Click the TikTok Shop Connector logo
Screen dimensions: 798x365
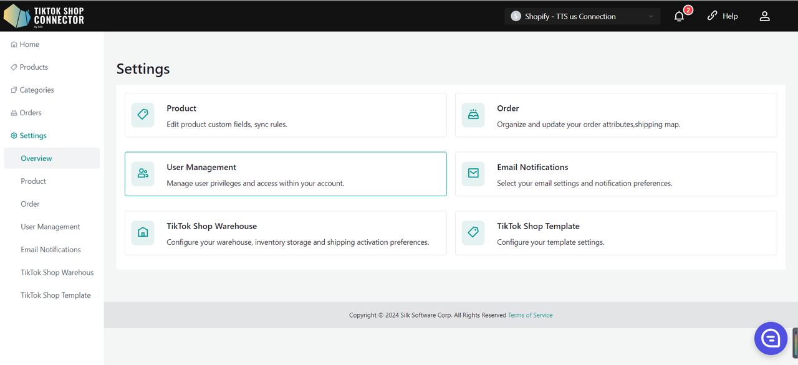click(x=44, y=16)
